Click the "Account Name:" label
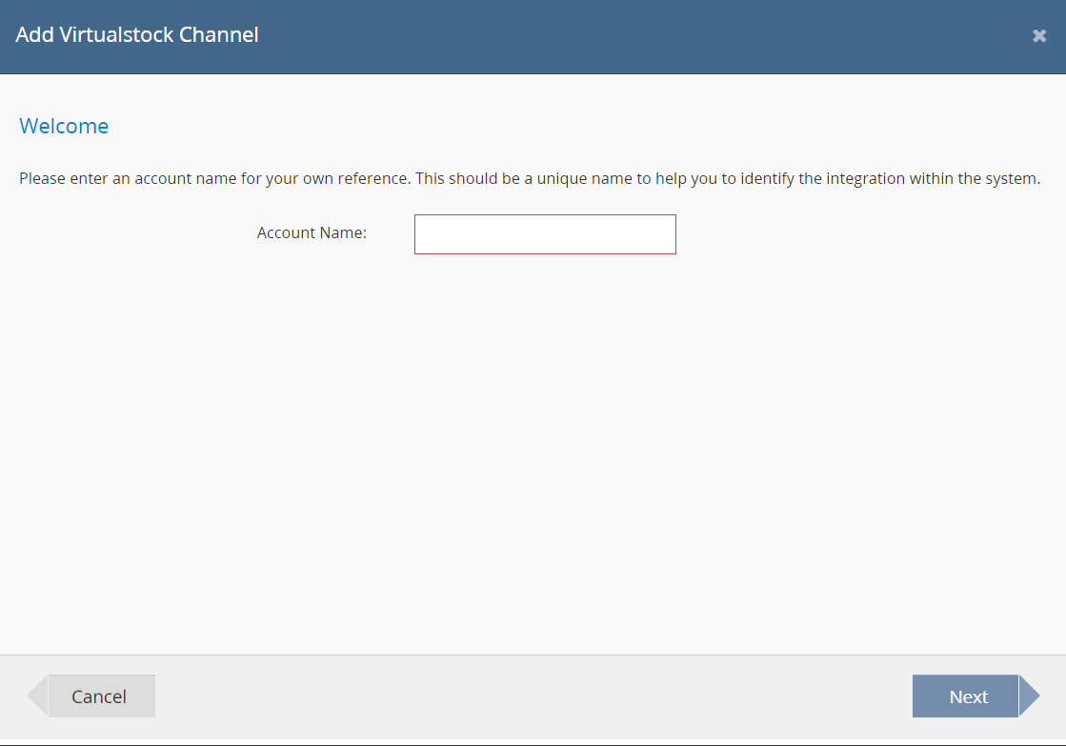Image resolution: width=1066 pixels, height=746 pixels. point(312,232)
